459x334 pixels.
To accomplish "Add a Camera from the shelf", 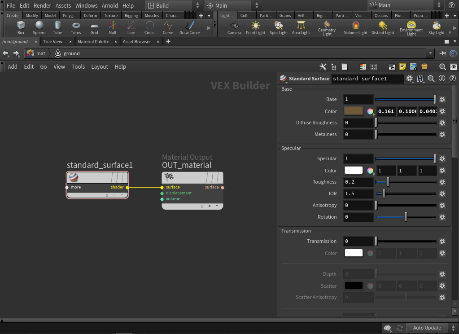I will pyautogui.click(x=234, y=28).
